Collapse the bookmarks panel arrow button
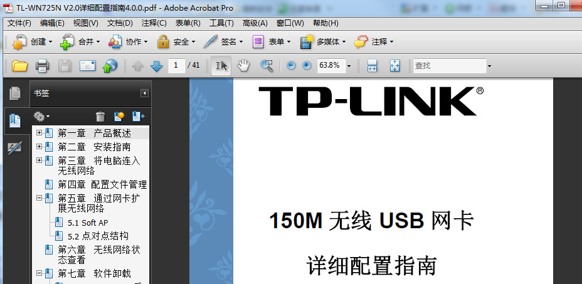 pos(144,93)
